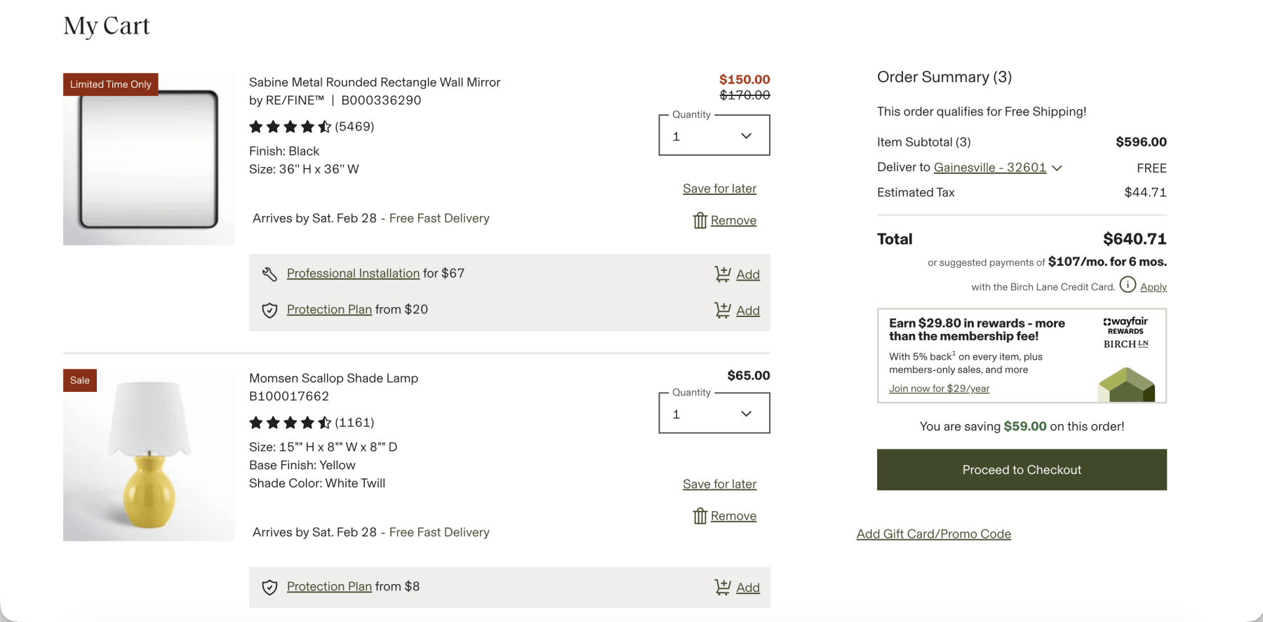
Task: Open Add Gift Card/Promo Code
Action: click(933, 534)
